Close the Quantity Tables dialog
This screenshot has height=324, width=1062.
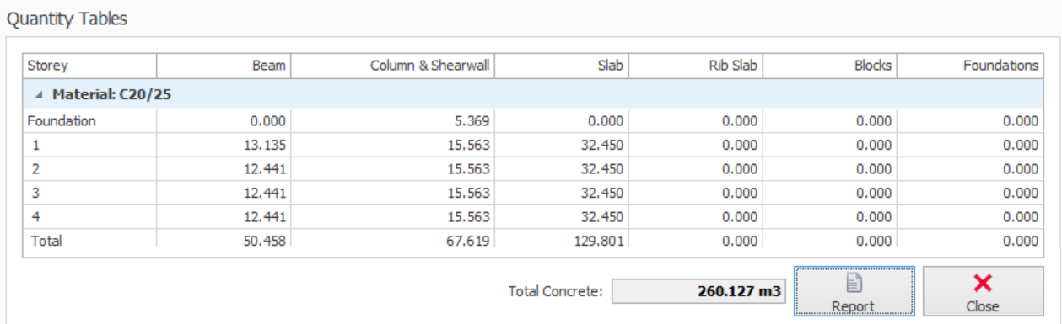coord(983,291)
